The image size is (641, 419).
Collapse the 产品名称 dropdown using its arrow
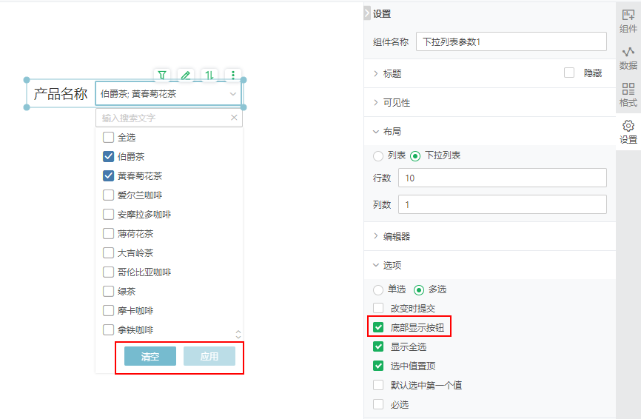pos(233,94)
